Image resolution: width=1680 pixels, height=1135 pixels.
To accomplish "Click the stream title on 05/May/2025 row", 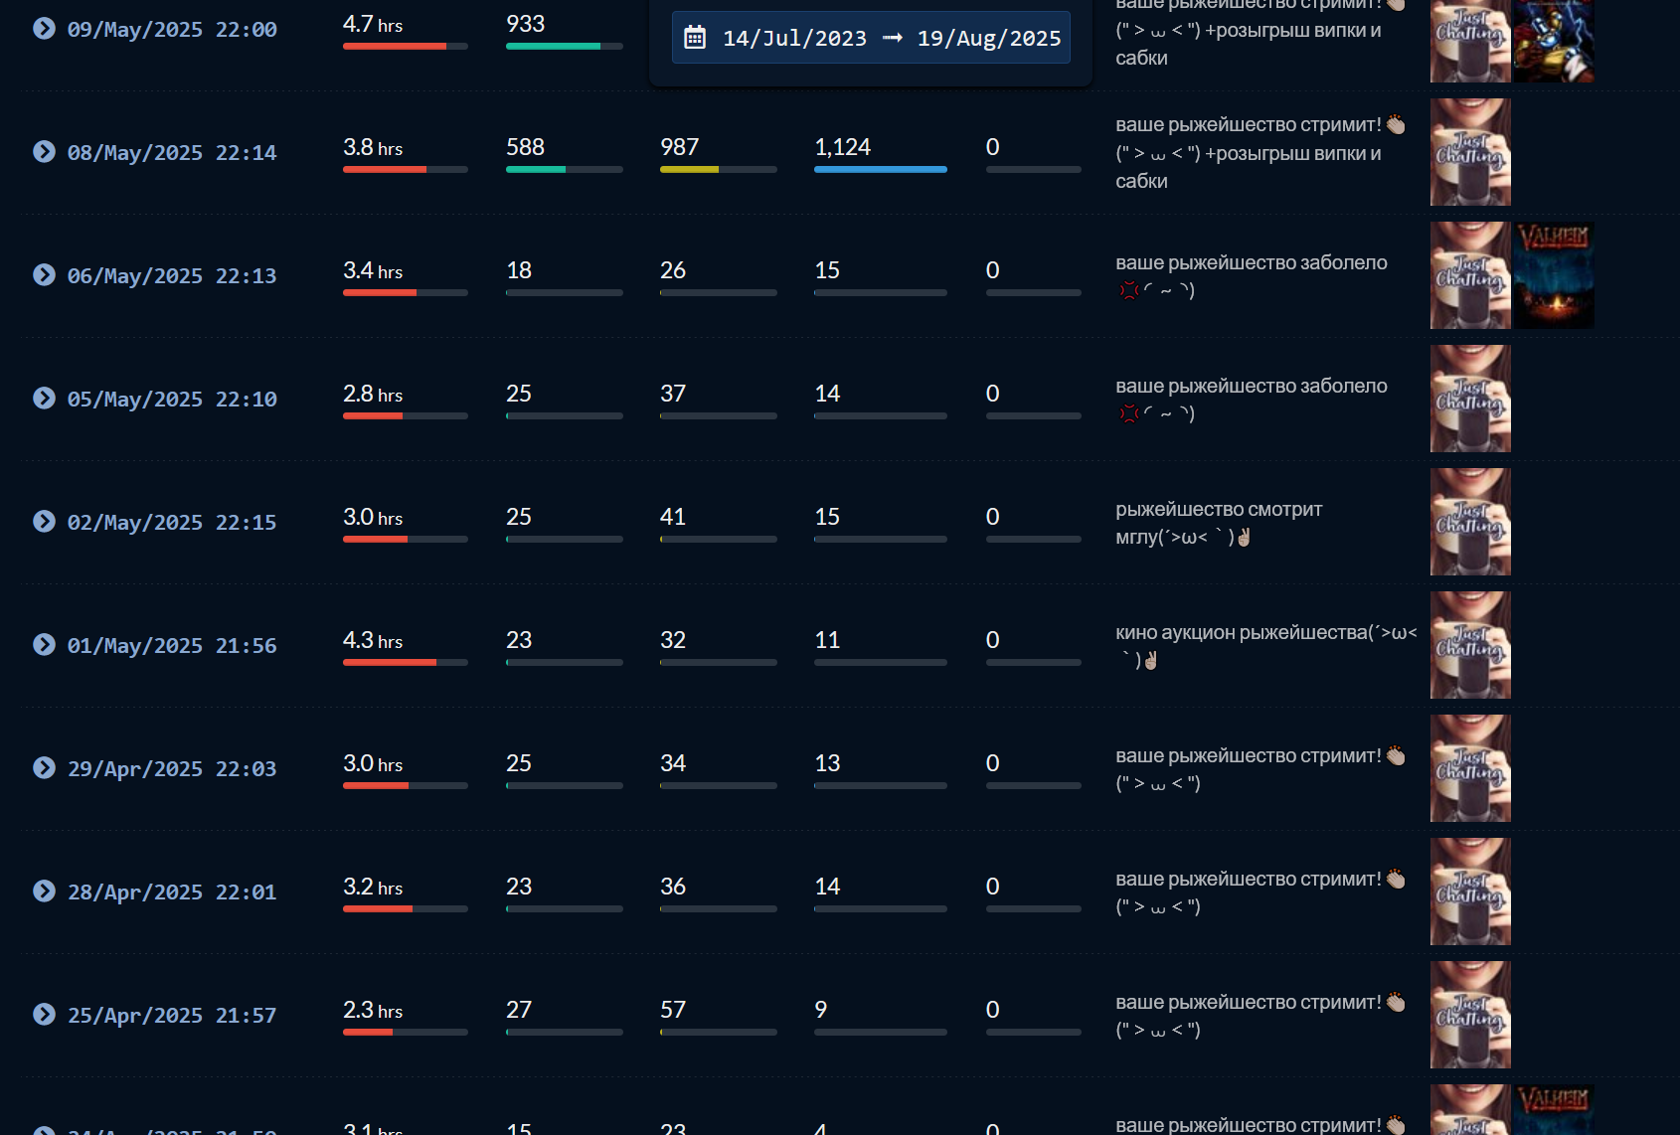I will click(x=1252, y=400).
